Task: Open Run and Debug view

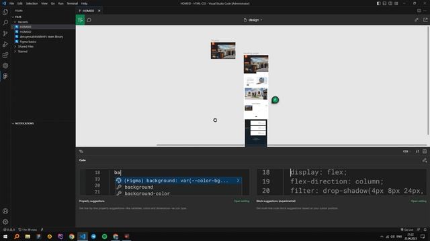Action: coord(5,44)
